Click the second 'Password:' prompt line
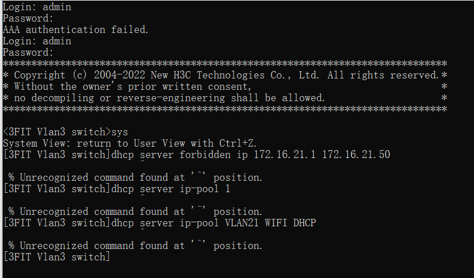This screenshot has height=278, width=474. click(28, 52)
